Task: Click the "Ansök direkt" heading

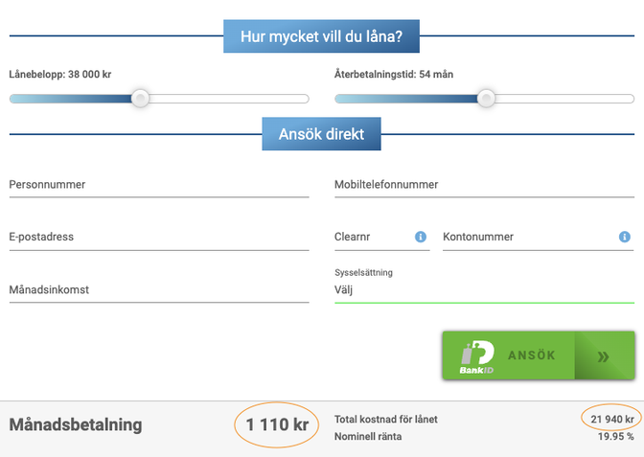Action: point(321,135)
